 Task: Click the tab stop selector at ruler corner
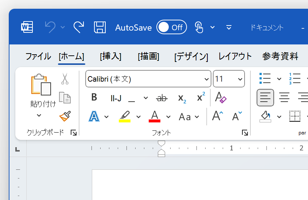click(x=17, y=149)
